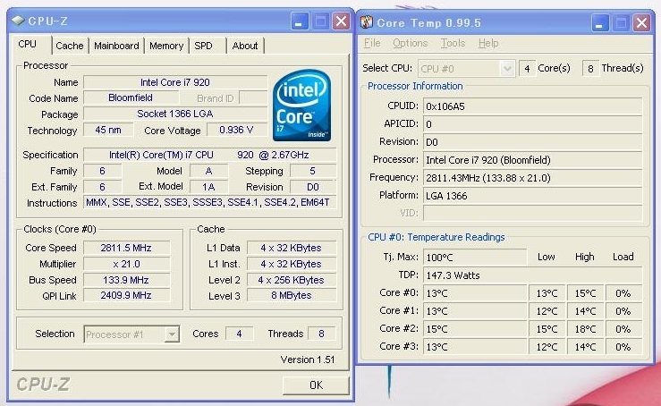Image resolution: width=661 pixels, height=406 pixels.
Task: Click the Ext. Model value '1A'
Action: [208, 187]
